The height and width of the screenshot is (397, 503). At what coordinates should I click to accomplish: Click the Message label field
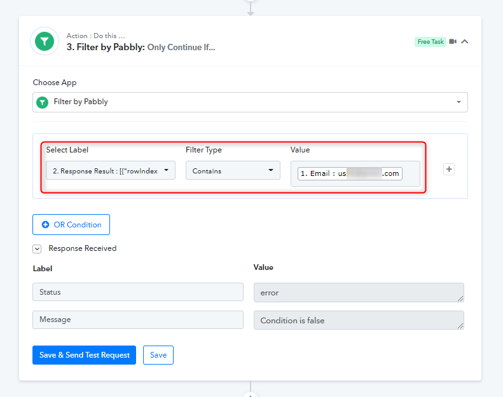point(138,320)
